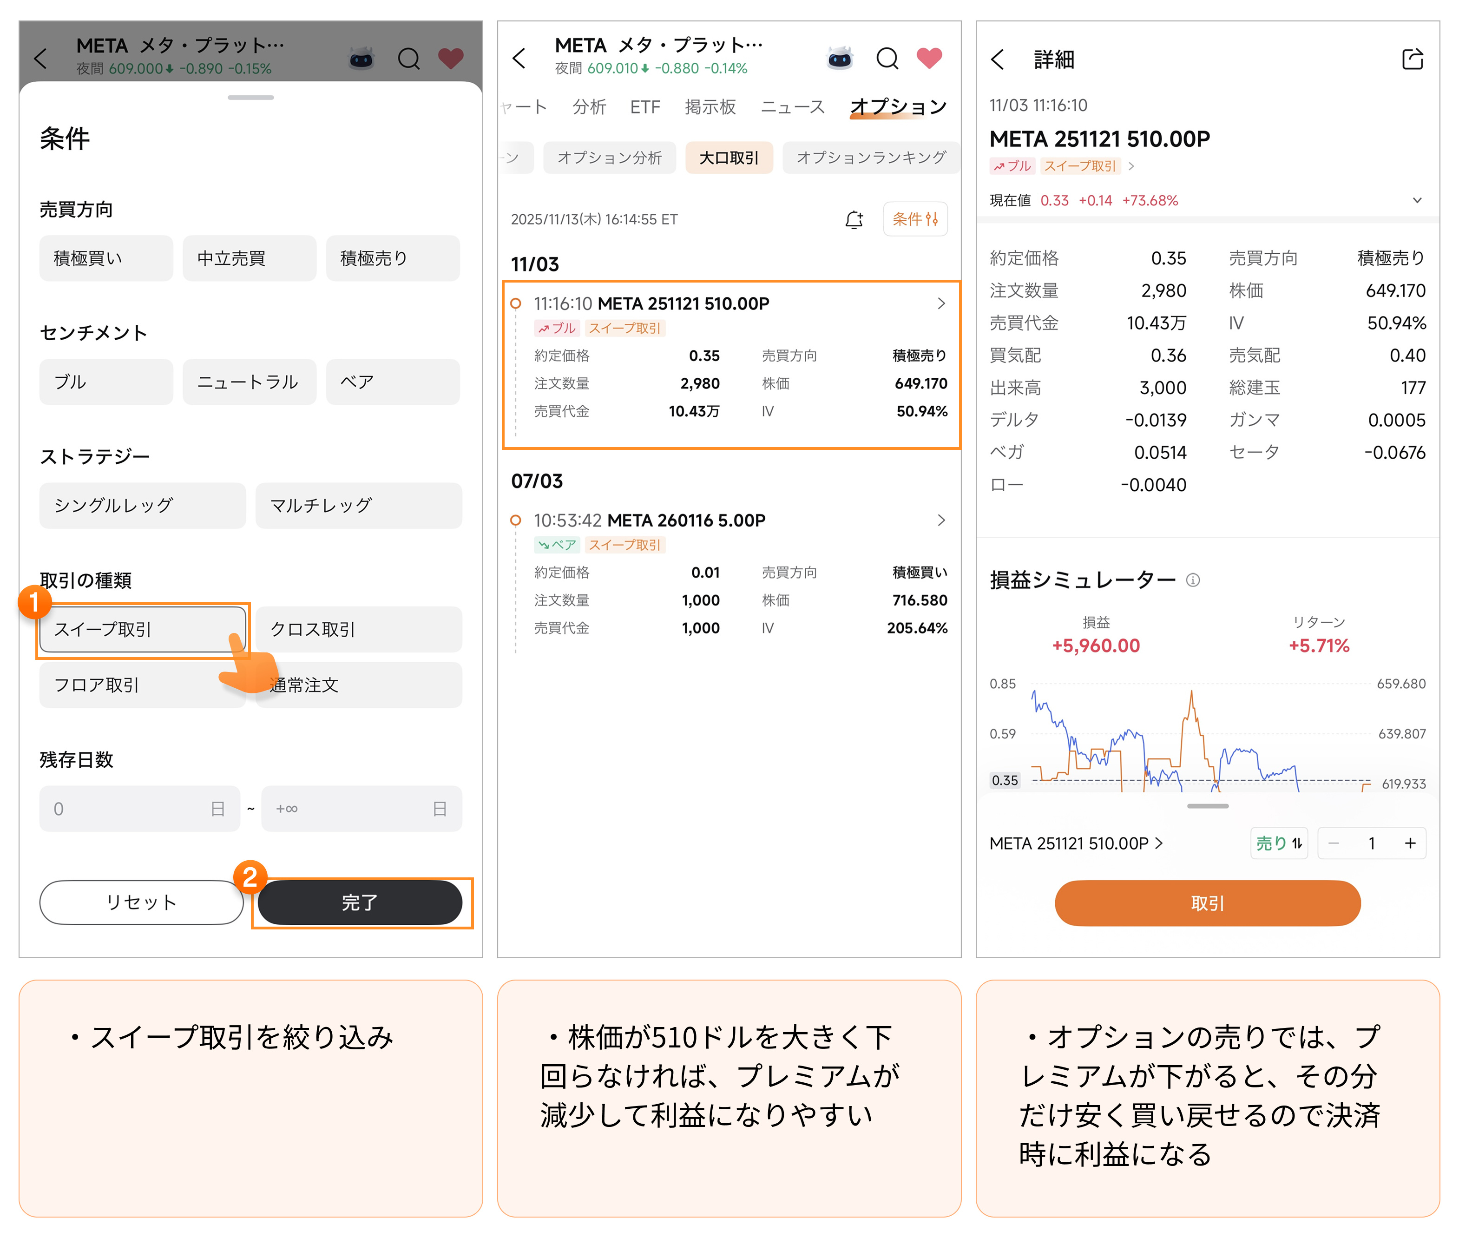Expand 現在値 row dropdown arrow

click(x=1417, y=200)
